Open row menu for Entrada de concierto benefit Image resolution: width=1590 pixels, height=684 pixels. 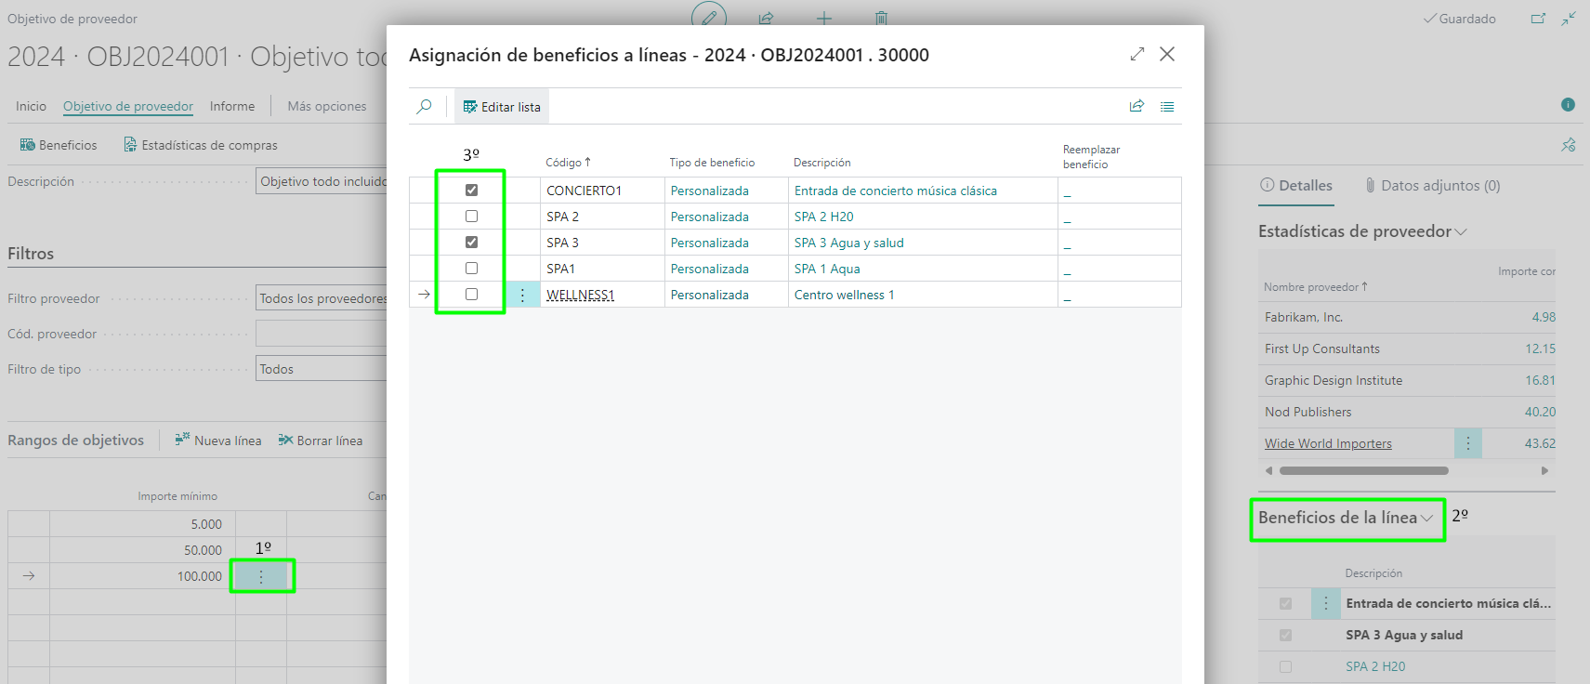pyautogui.click(x=1326, y=603)
